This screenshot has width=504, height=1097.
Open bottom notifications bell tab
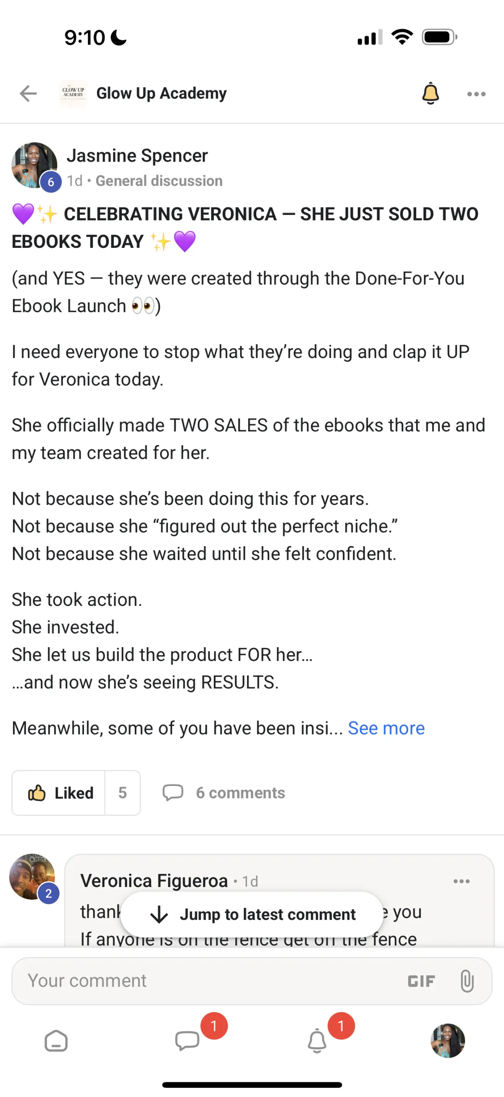[317, 1041]
